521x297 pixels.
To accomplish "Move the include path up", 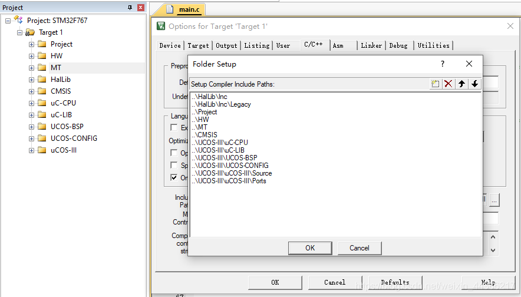I will 461,84.
